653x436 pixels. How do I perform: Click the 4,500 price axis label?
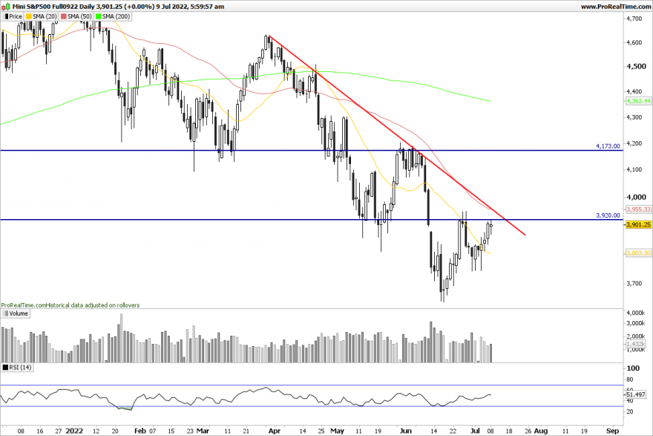point(637,66)
